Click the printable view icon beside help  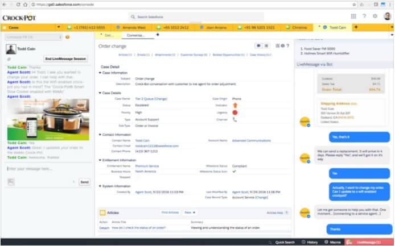tap(278, 46)
